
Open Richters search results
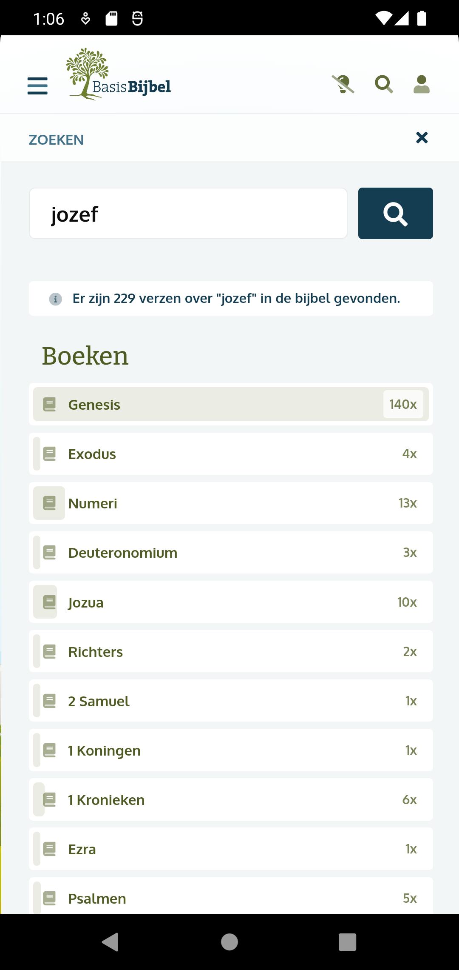(x=231, y=651)
